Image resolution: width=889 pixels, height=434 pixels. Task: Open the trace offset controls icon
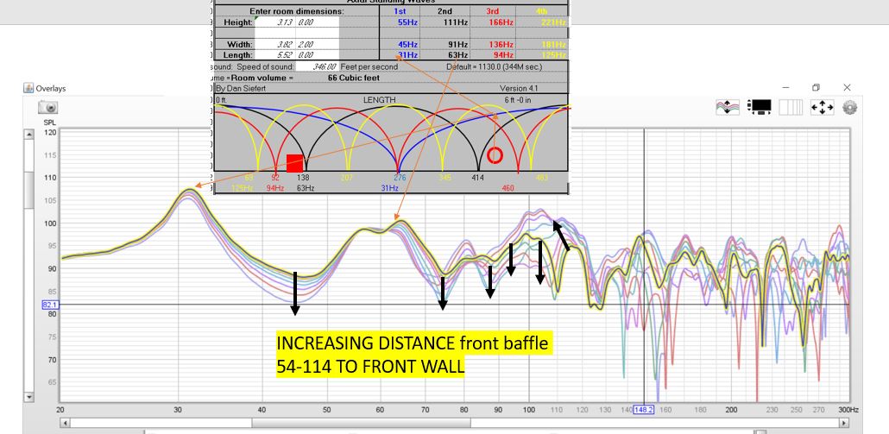[728, 107]
